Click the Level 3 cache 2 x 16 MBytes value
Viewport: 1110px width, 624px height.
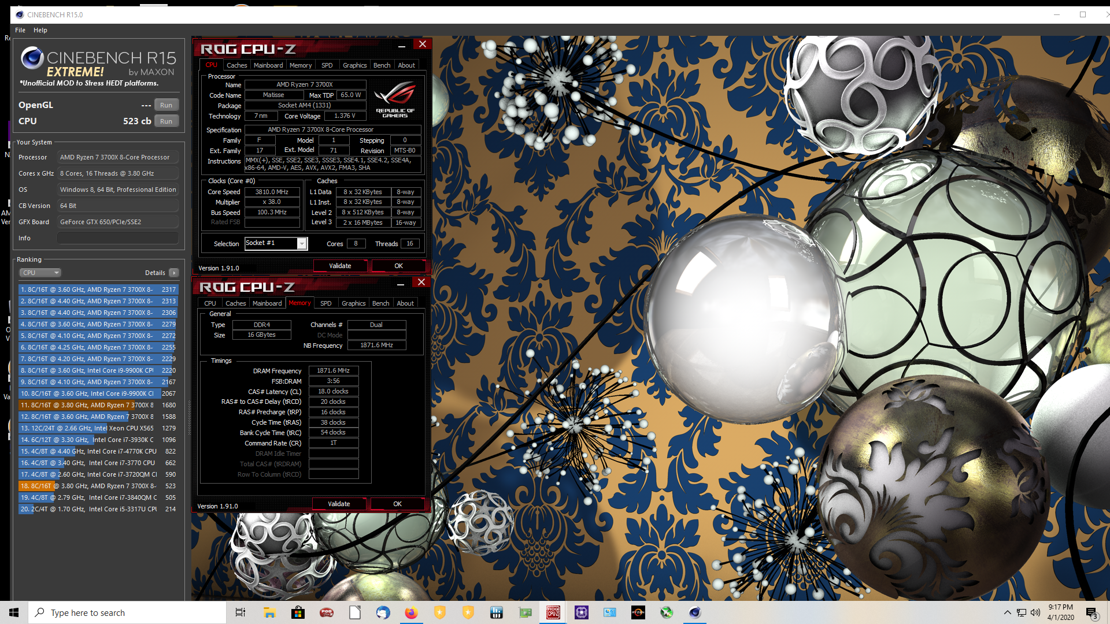[362, 222]
